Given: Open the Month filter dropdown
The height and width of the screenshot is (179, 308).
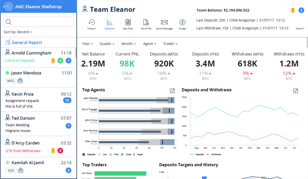Looking at the screenshot, I should [x=129, y=44].
